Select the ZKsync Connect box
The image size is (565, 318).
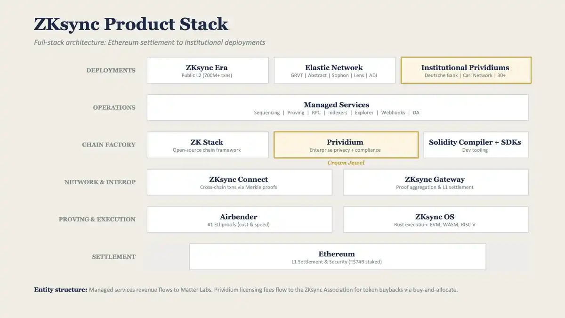239,182
